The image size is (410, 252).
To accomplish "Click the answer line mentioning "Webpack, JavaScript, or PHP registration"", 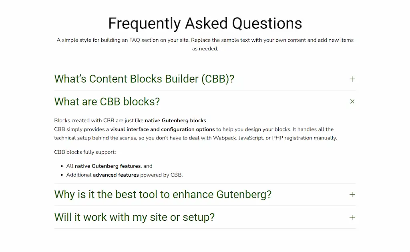I will [195, 138].
